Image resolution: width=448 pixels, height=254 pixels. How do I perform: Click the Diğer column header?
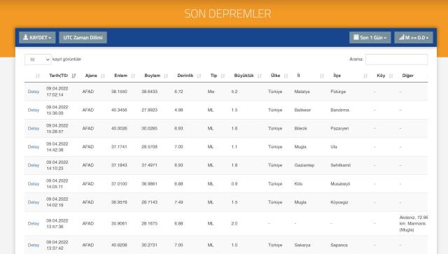407,76
